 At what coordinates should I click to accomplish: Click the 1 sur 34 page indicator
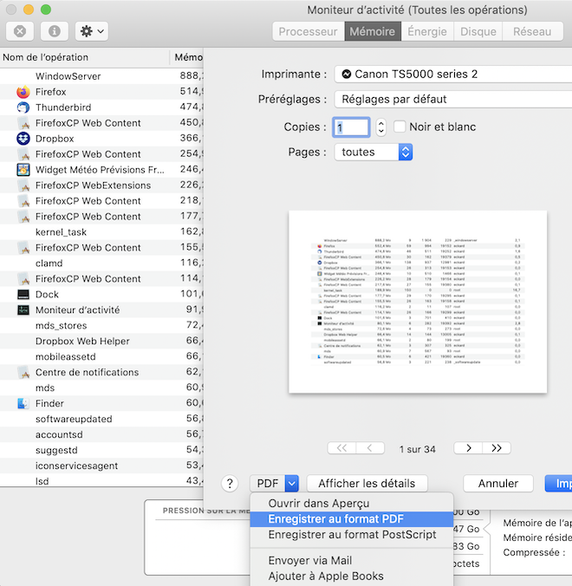pos(418,449)
